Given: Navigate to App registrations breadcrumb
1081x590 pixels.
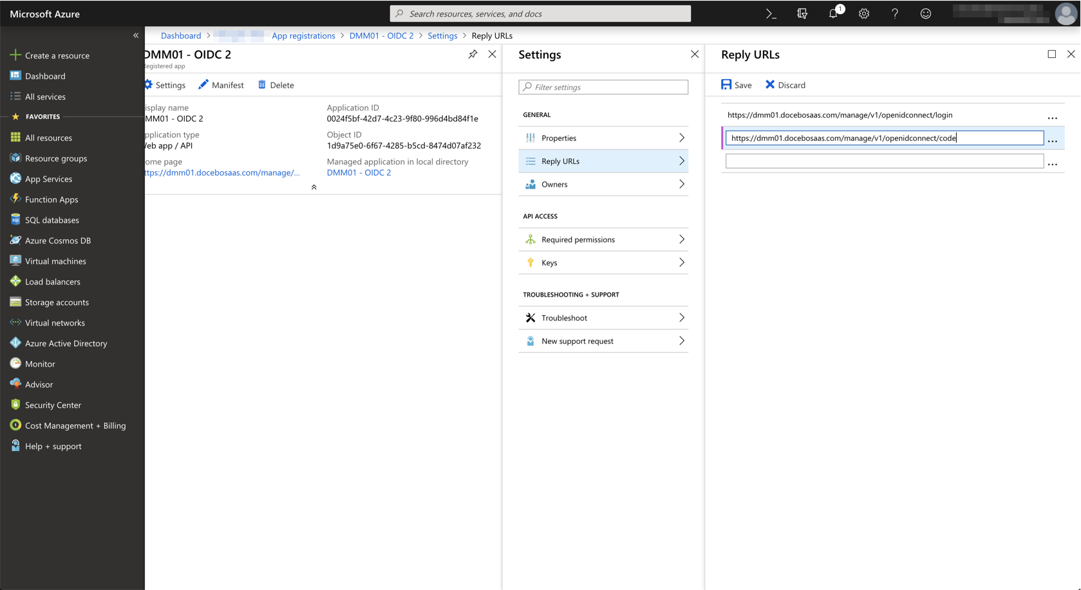Looking at the screenshot, I should (x=303, y=35).
